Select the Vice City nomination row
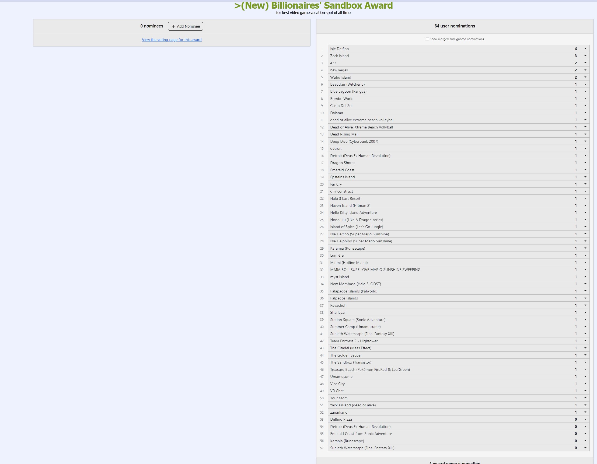Screen dimensions: 597x464 coord(337,384)
